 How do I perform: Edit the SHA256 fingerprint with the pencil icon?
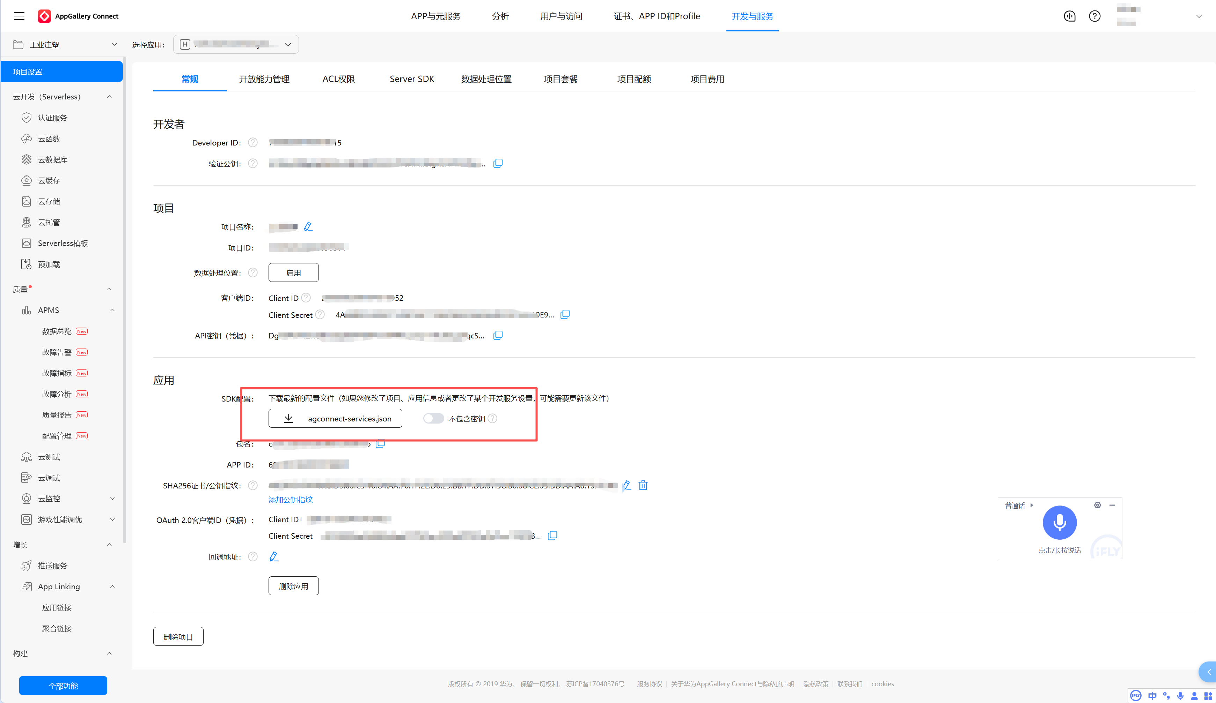(627, 485)
